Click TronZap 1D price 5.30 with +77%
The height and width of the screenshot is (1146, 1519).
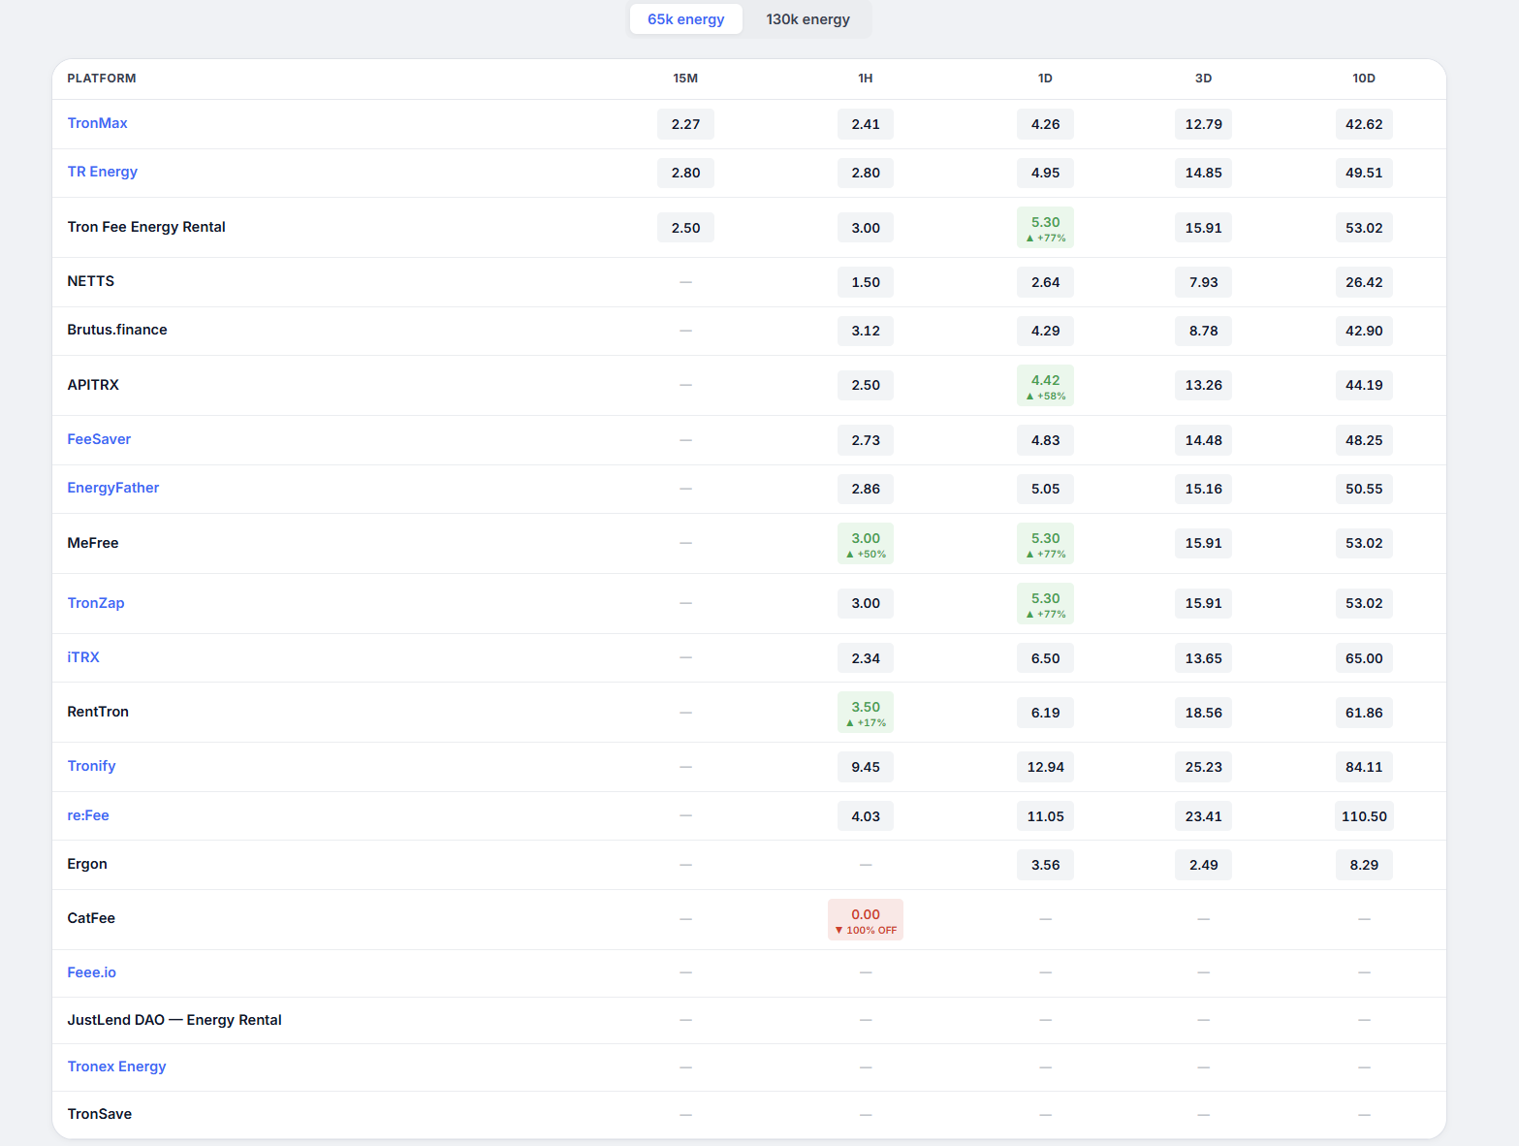pos(1045,604)
